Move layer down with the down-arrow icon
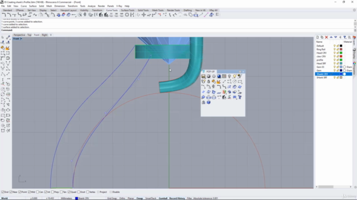This screenshot has height=200, width=357. pos(336,37)
